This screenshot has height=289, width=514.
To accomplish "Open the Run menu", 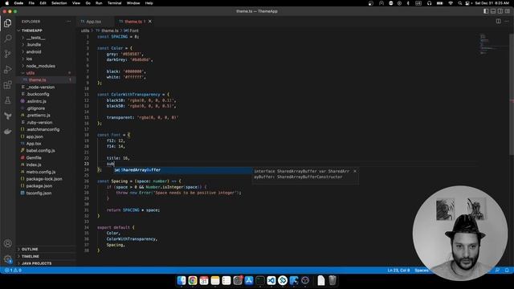I will pos(99,3).
